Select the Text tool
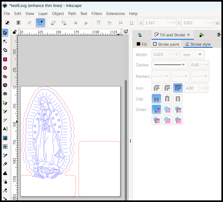The height and width of the screenshot is (202, 223). 5,129
